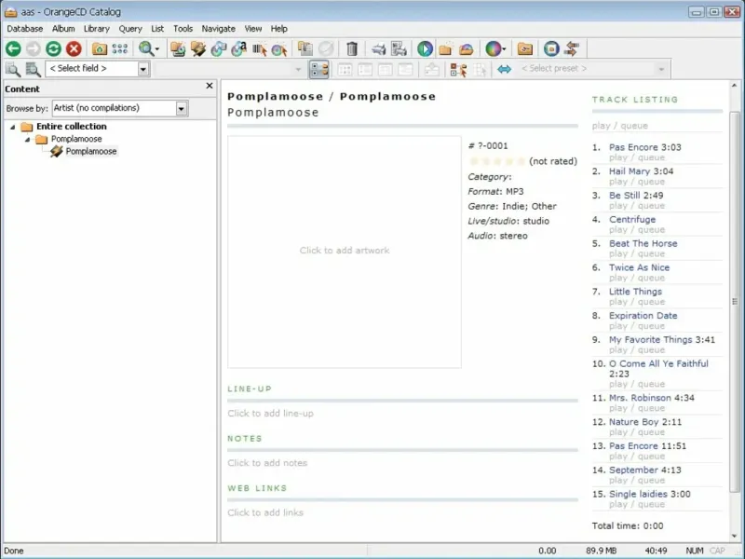The width and height of the screenshot is (745, 559).
Task: Click the find magnifier icon left of Select field
Action: pos(12,69)
